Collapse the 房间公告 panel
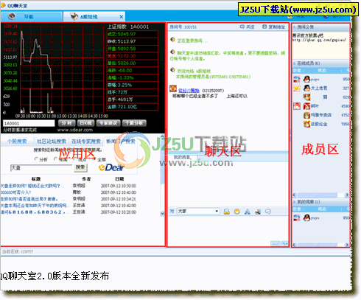 coord(294,27)
